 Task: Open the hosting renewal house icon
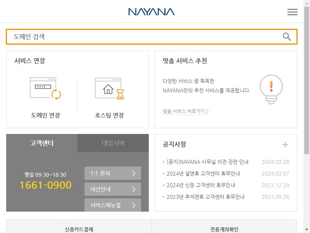[109, 89]
